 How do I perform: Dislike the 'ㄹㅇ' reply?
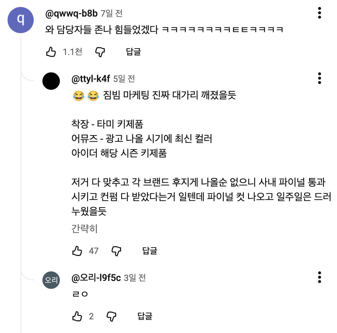112,316
